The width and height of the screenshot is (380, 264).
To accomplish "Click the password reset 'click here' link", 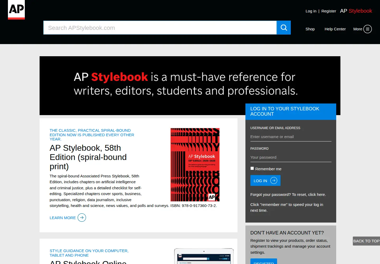I will 317,195.
